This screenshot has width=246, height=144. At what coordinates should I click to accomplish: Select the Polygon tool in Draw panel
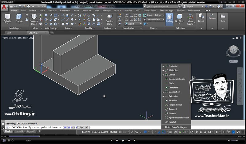pyautogui.click(x=63, y=24)
